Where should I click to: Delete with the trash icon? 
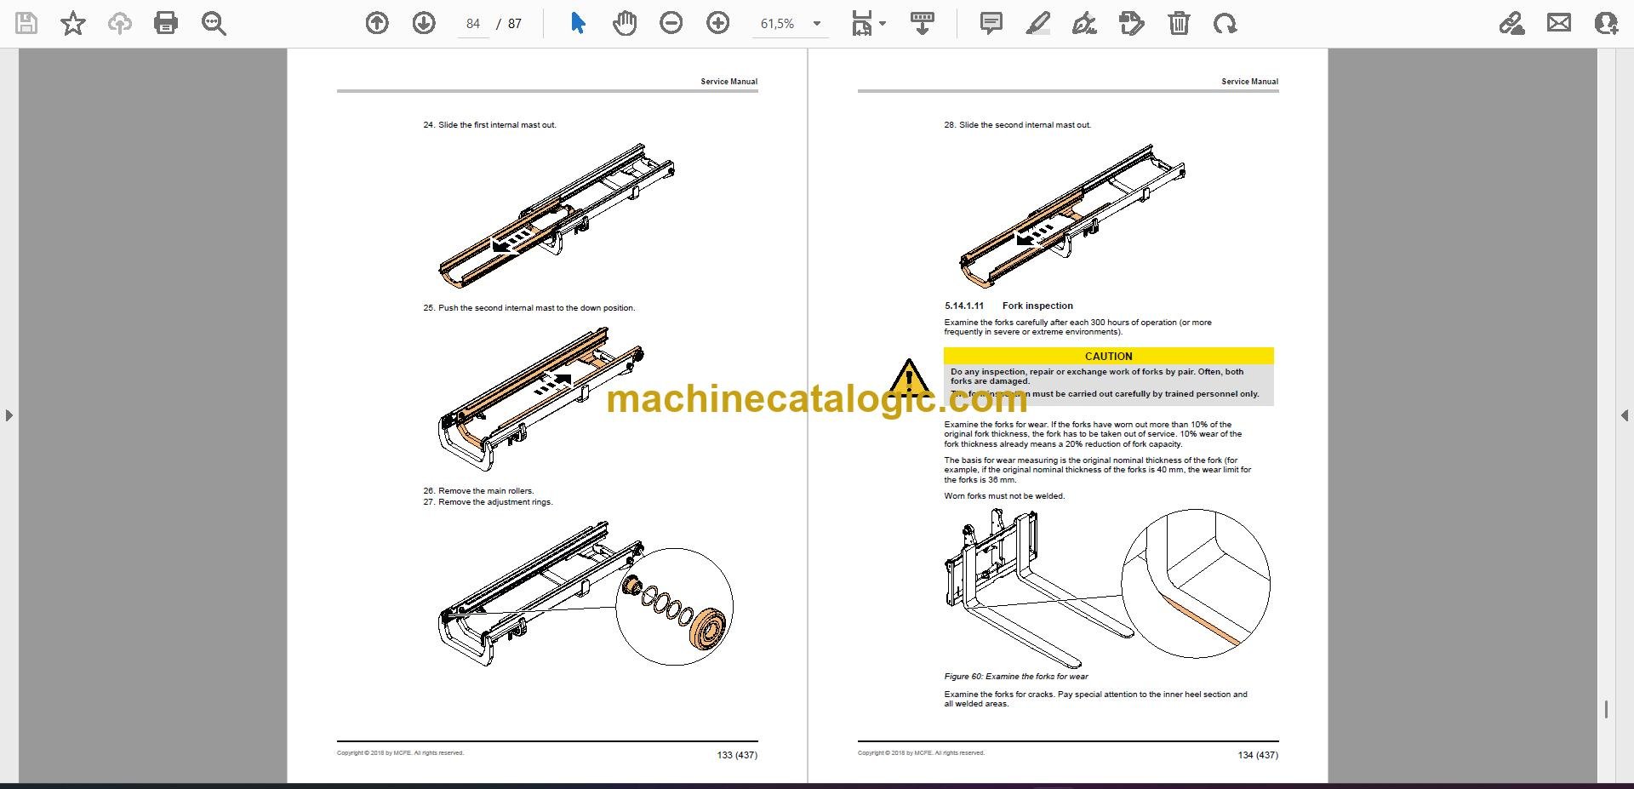point(1179,23)
